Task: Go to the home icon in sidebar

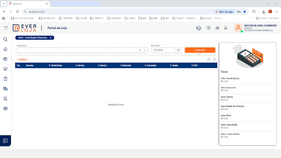Action: pyautogui.click(x=6, y=49)
